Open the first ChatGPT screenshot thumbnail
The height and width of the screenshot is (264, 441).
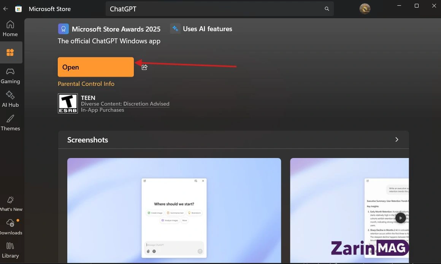[x=174, y=210]
